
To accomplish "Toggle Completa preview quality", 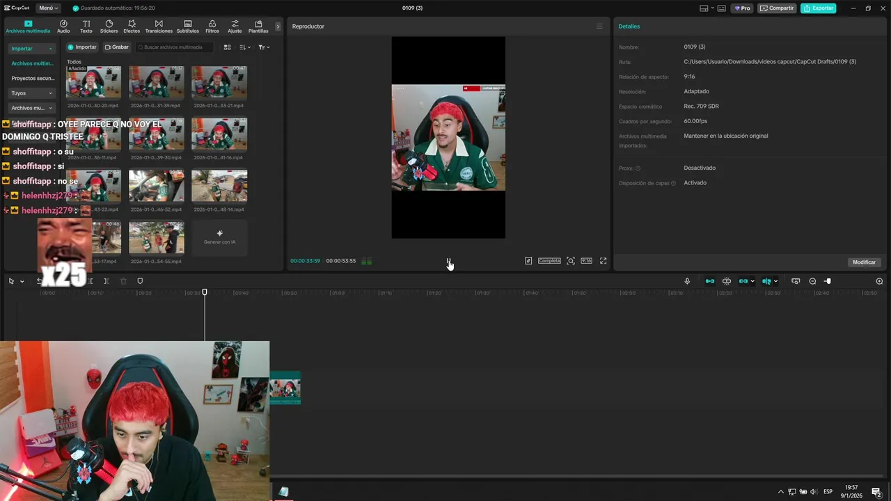I will click(x=549, y=261).
